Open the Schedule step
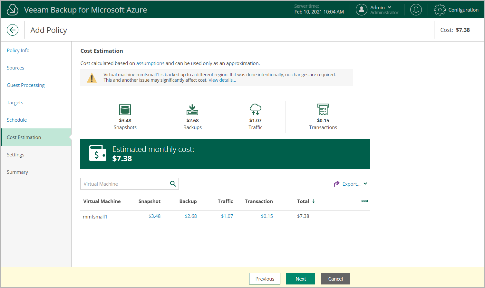This screenshot has width=485, height=288. coord(17,120)
